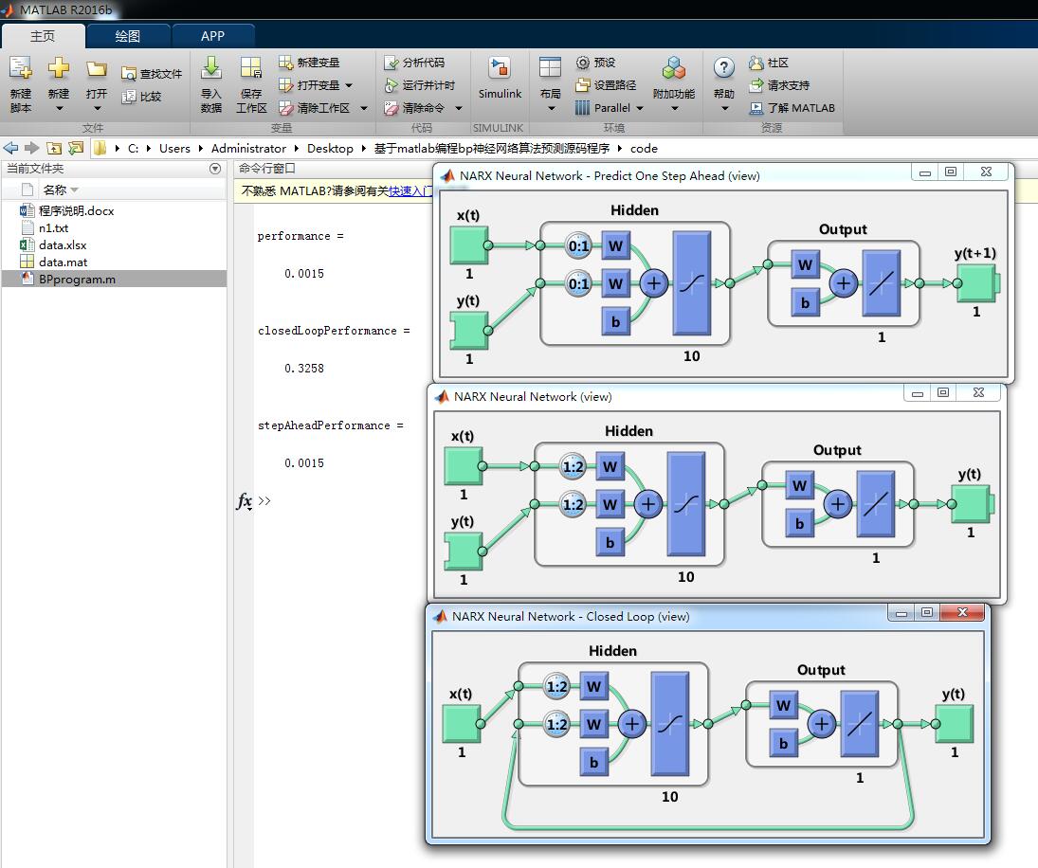The image size is (1038, 868).
Task: Expand the Add-Ons (附加功能) dropdown arrow
Action: tap(675, 108)
